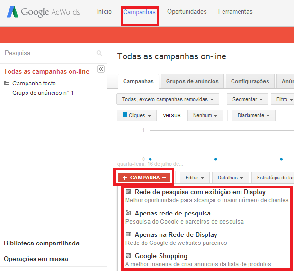Select the Campanhas tab below the title
The width and height of the screenshot is (294, 271).
[138, 81]
